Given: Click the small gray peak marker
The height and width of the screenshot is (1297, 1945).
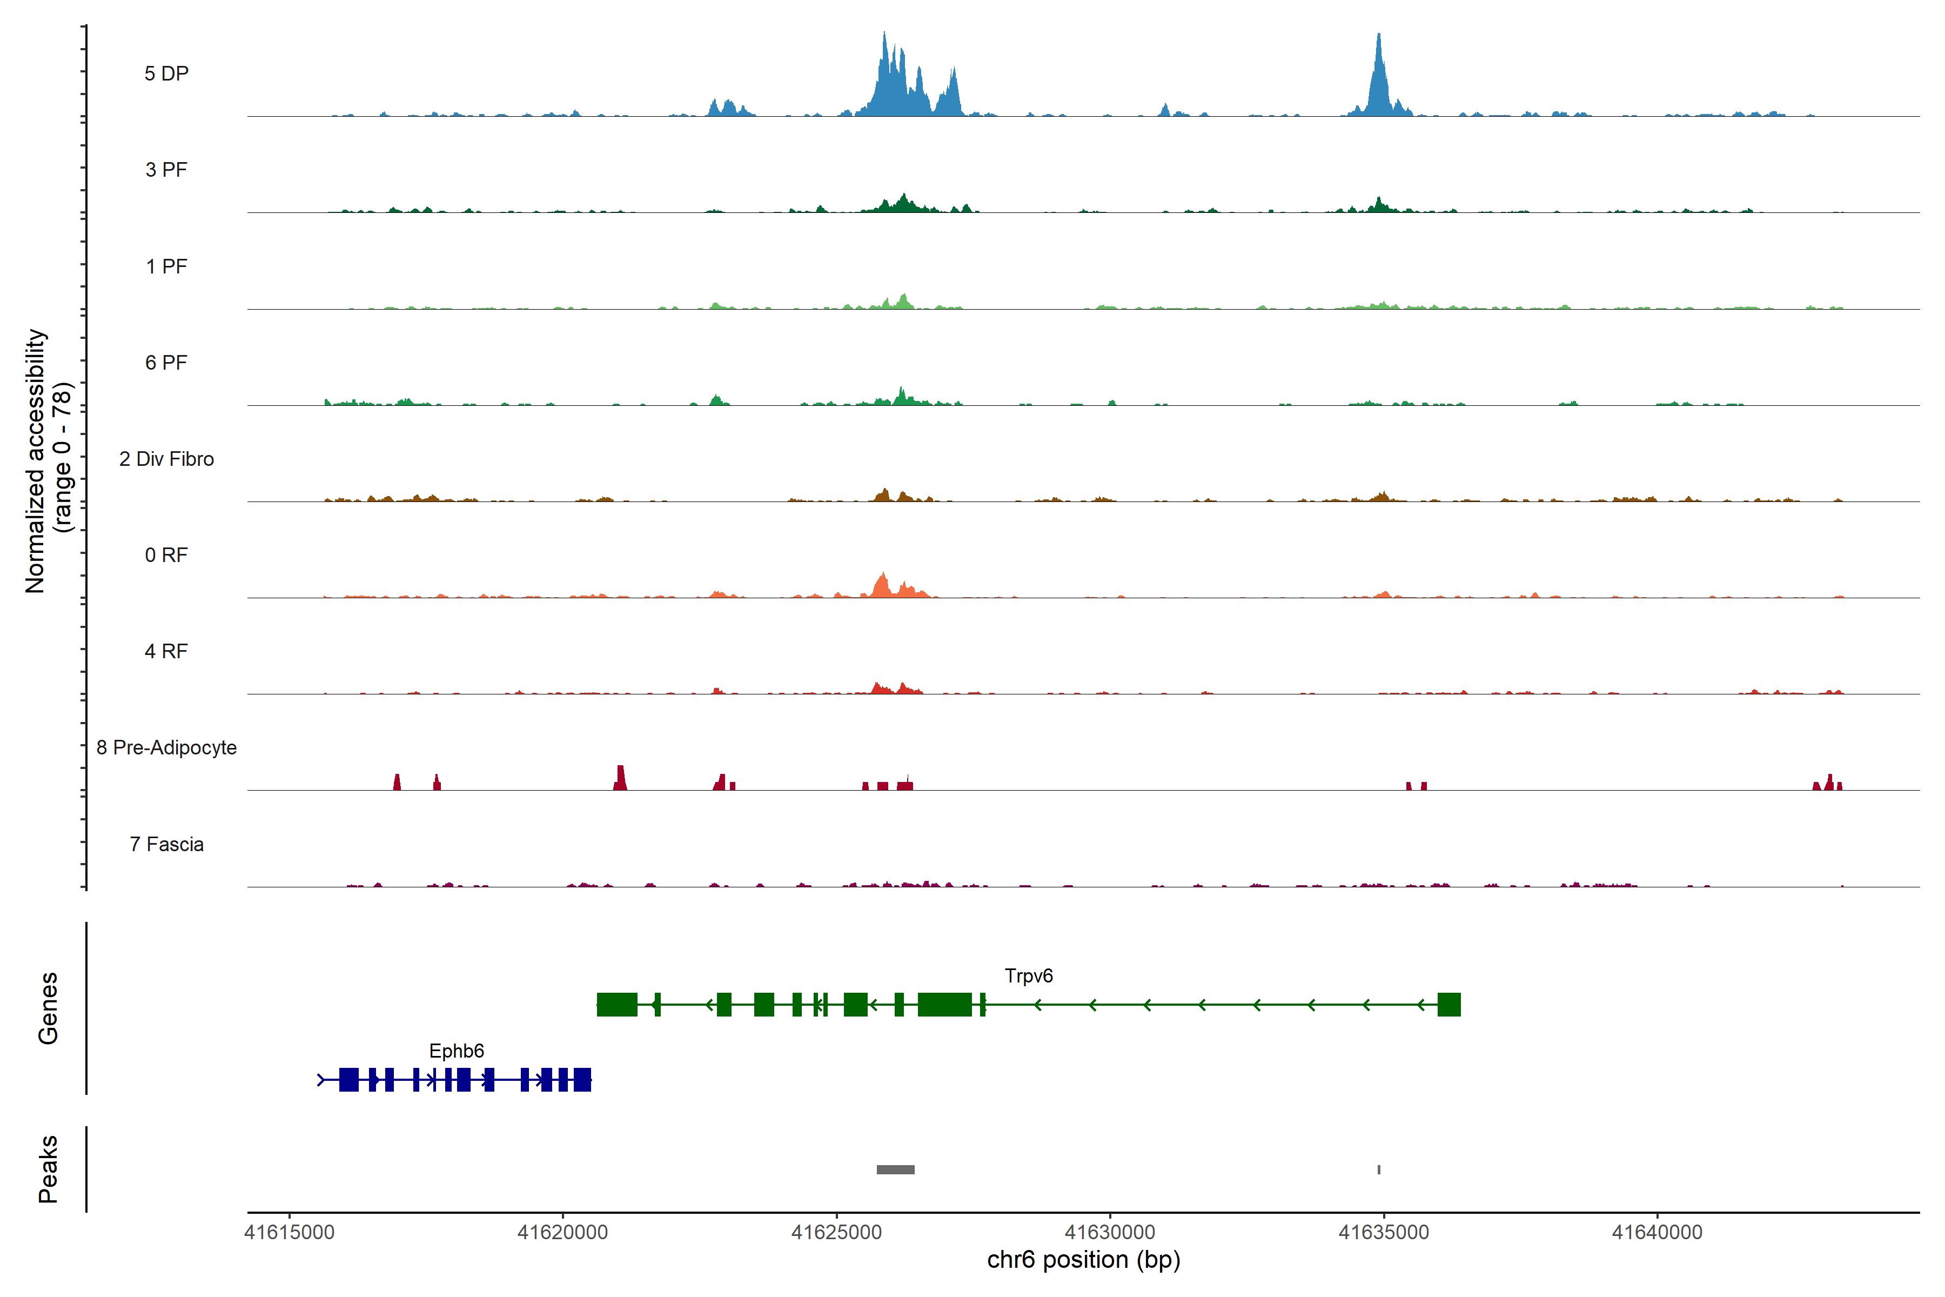Looking at the screenshot, I should coord(1379,1169).
